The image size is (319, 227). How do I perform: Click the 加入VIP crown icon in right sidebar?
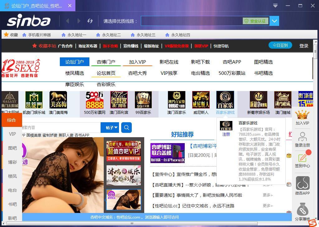[302, 114]
